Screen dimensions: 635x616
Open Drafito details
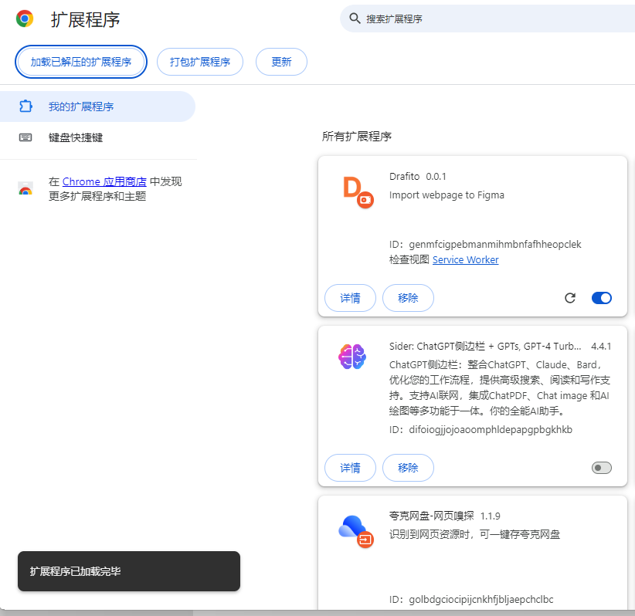(x=350, y=298)
